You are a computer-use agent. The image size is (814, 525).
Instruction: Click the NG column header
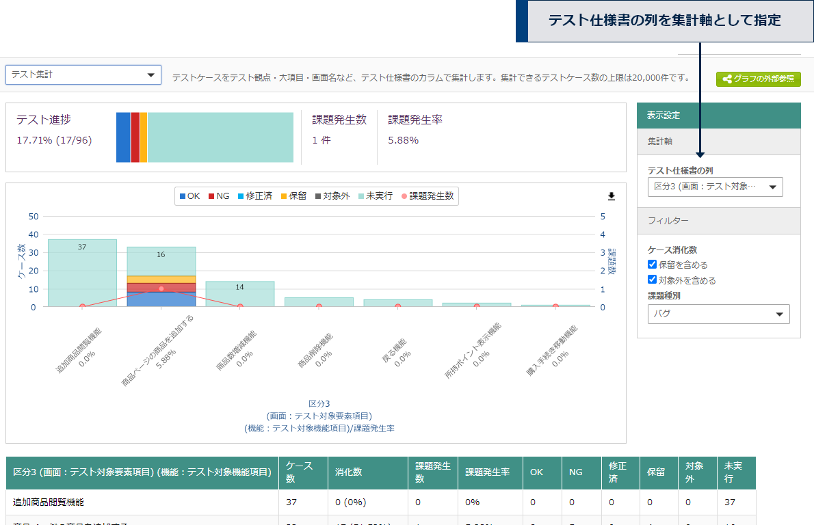581,472
